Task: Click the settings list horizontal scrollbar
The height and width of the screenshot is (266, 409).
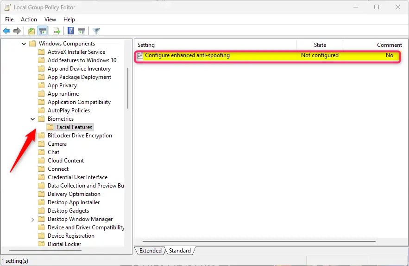Action: tap(259, 241)
